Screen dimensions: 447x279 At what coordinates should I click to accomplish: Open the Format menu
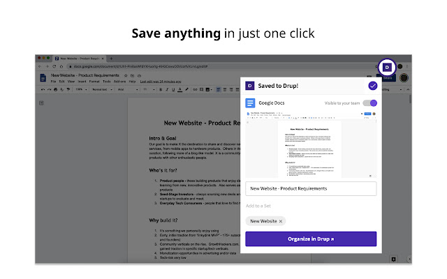tap(94, 82)
